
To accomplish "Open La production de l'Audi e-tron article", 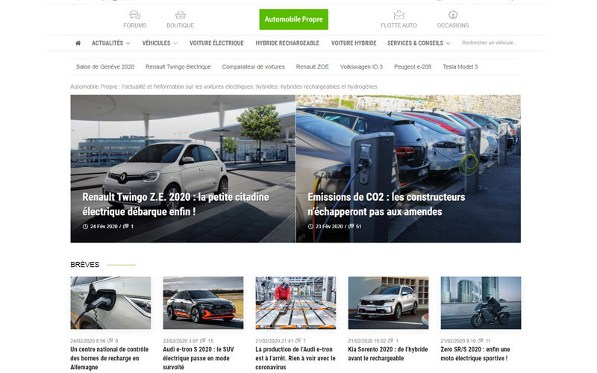I will (x=296, y=358).
